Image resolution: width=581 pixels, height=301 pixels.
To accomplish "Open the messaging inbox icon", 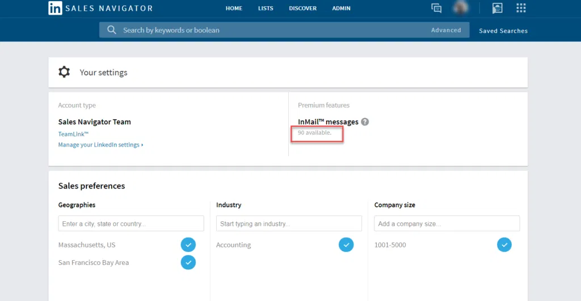I will click(436, 8).
